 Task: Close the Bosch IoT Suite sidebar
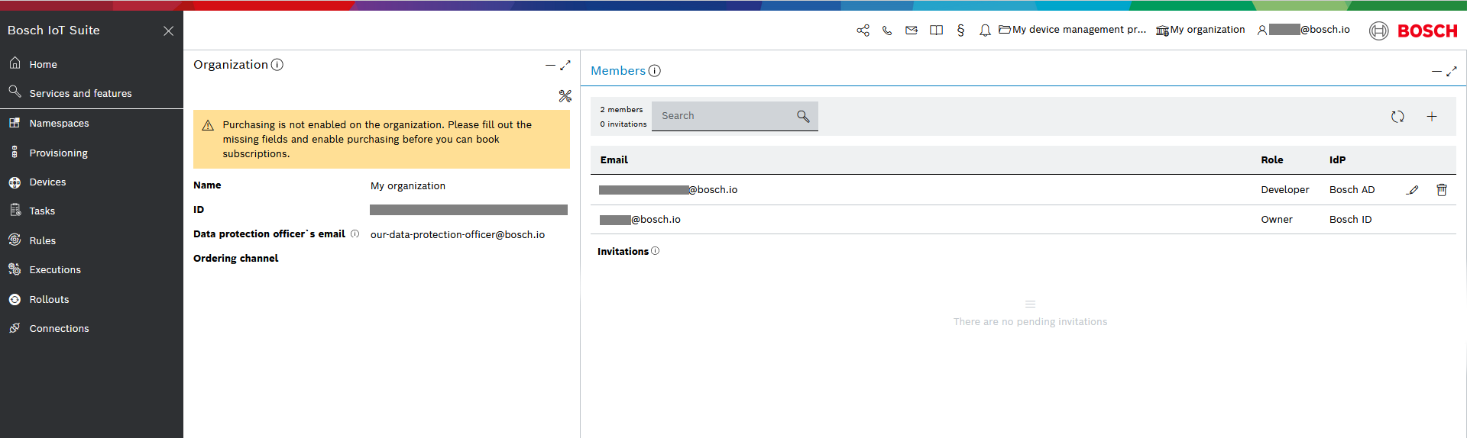(x=169, y=31)
